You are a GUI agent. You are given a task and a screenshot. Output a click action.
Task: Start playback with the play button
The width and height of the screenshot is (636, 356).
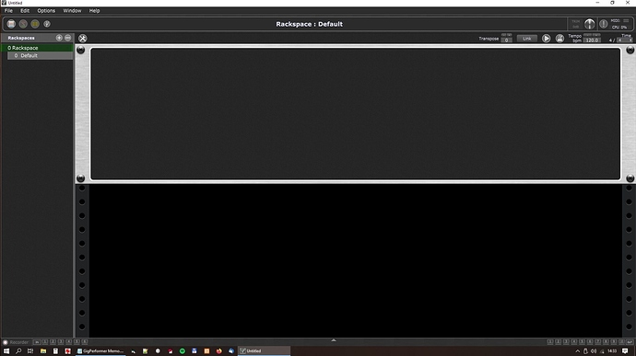tap(547, 39)
